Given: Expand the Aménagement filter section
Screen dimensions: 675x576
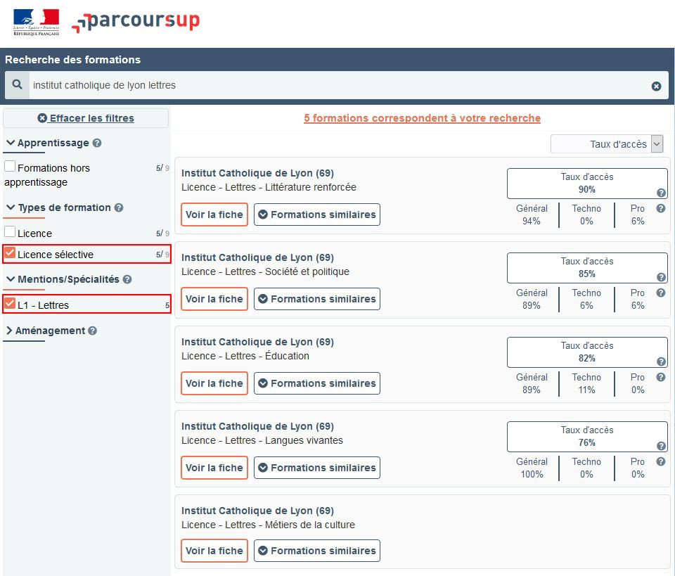Looking at the screenshot, I should click(x=9, y=331).
